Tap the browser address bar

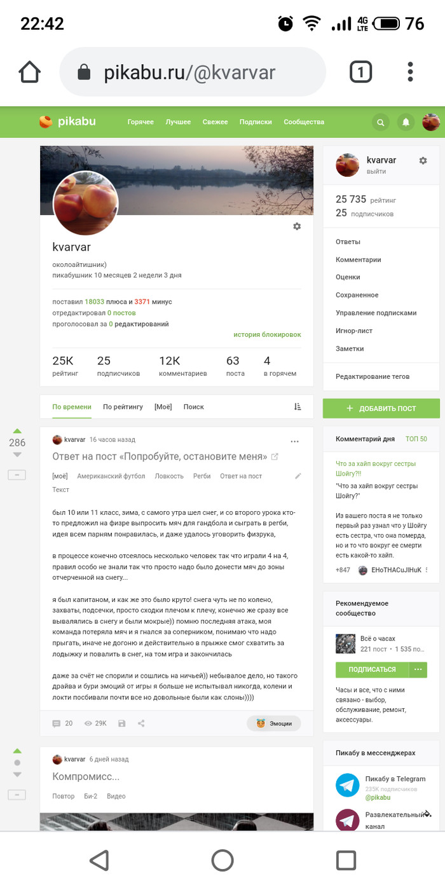(x=192, y=72)
